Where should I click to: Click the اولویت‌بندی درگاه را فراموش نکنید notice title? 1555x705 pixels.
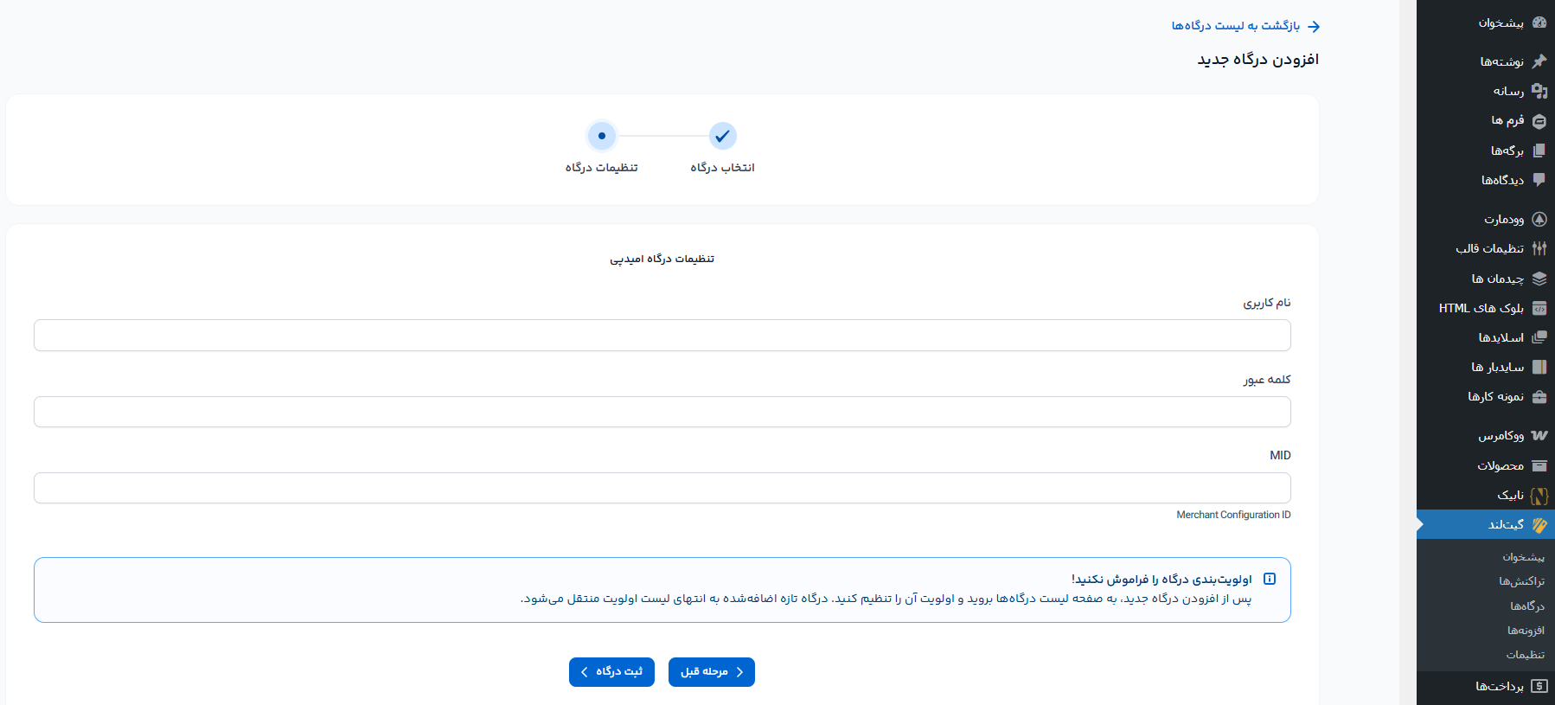[1161, 580]
